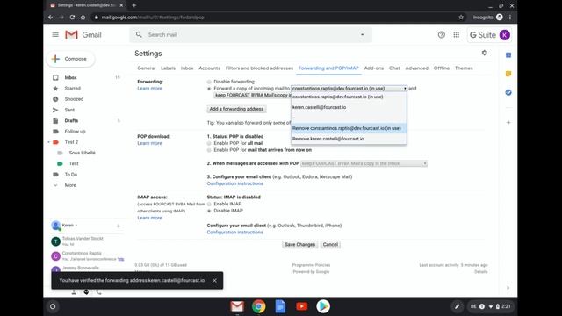Image resolution: width=562 pixels, height=316 pixels.
Task: Select Enable IMAP radio button
Action: pyautogui.click(x=209, y=204)
